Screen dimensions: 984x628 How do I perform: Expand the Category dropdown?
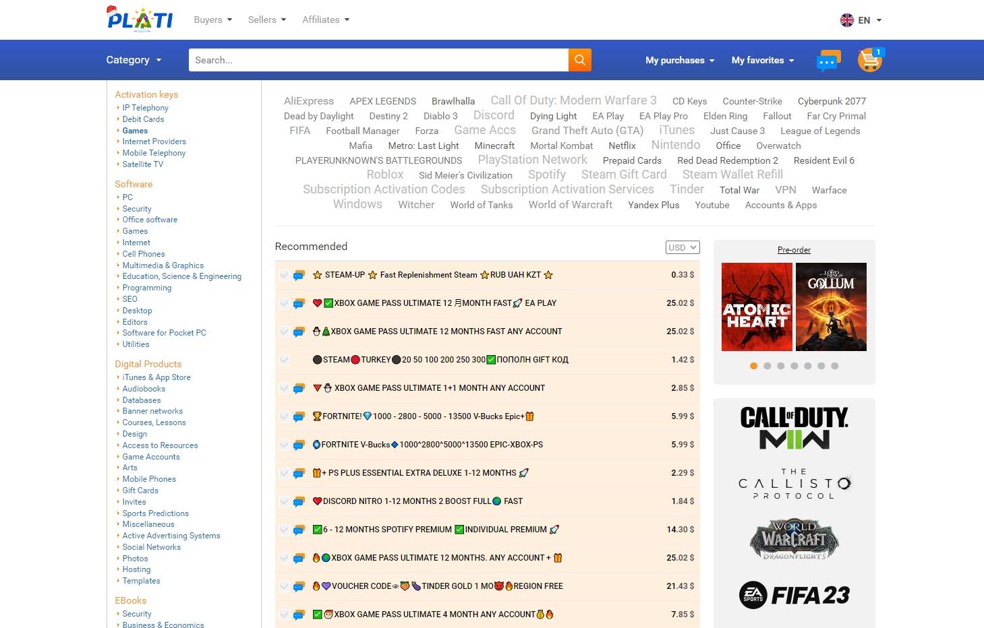(134, 60)
